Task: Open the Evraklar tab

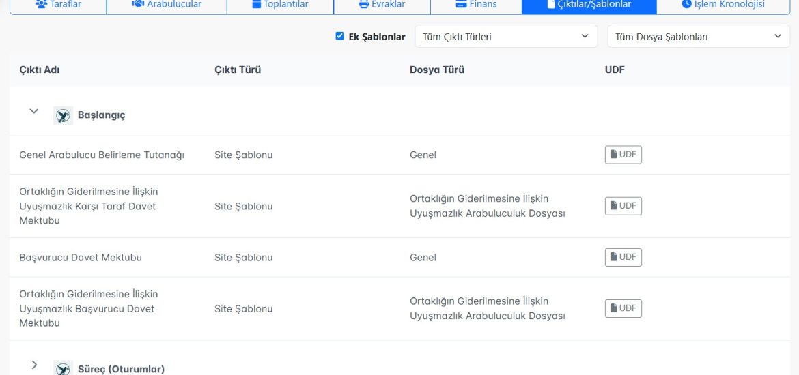Action: [x=382, y=5]
